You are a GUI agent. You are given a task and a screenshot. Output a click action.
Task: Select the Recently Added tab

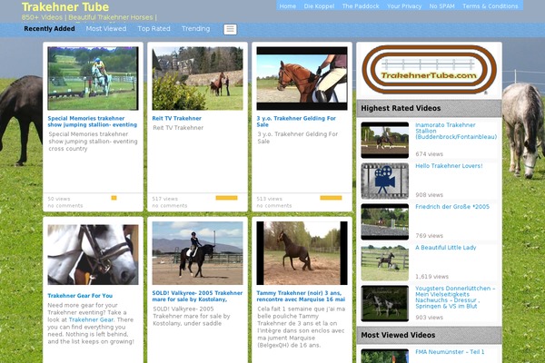point(49,29)
